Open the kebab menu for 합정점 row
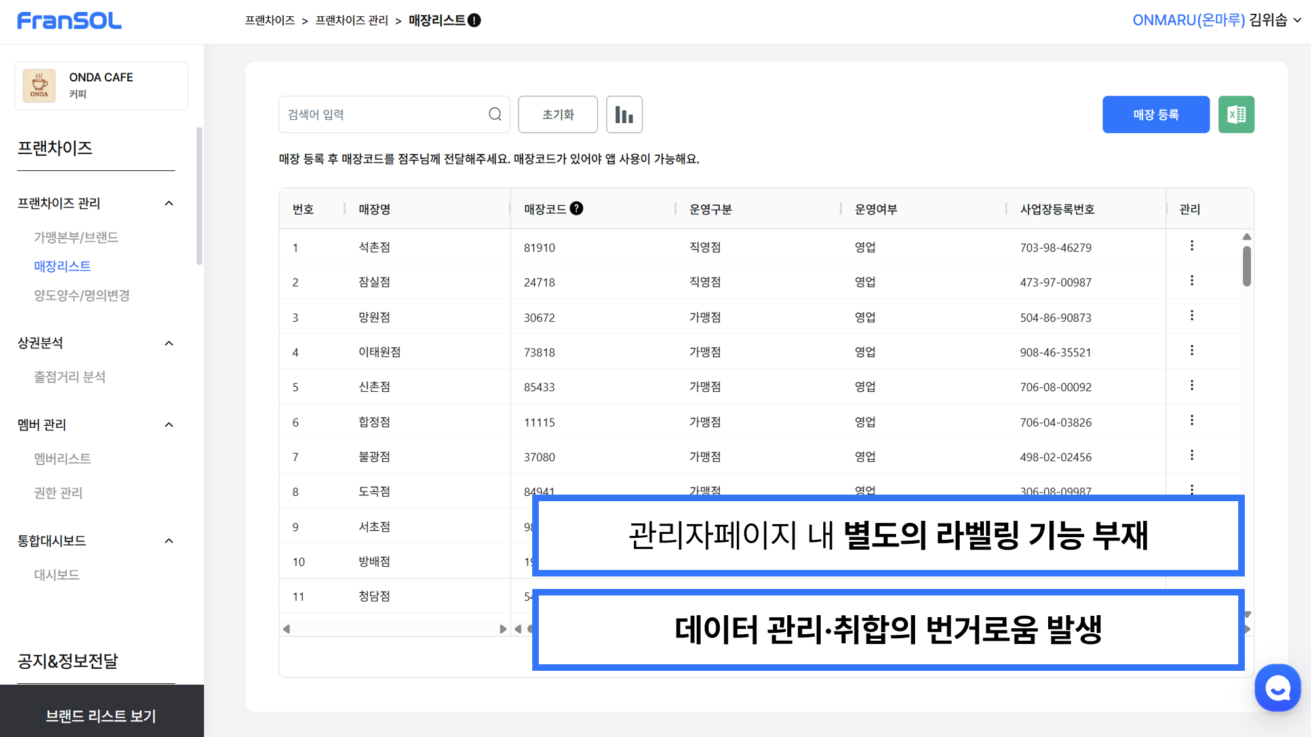The image size is (1311, 737). 1192,420
